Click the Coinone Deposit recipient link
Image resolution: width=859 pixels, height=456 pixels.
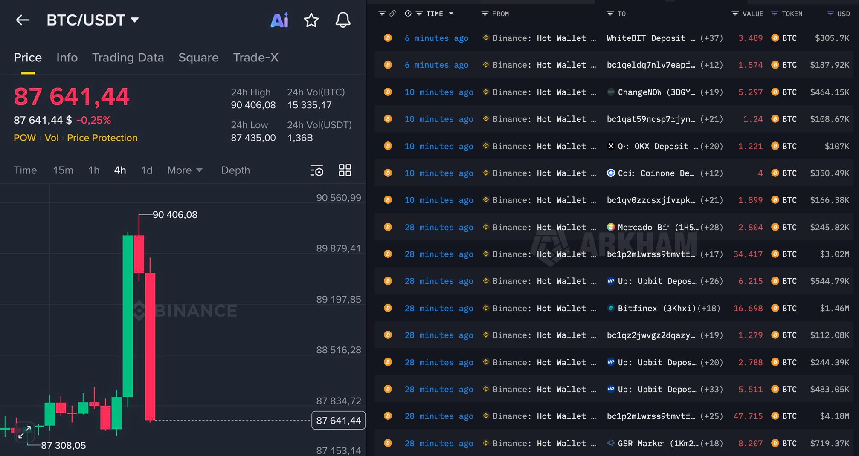point(656,173)
